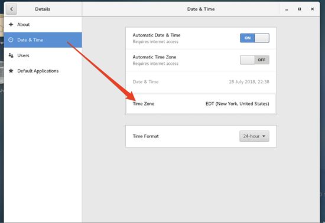Click the Time Format dropdown arrow

click(264, 136)
